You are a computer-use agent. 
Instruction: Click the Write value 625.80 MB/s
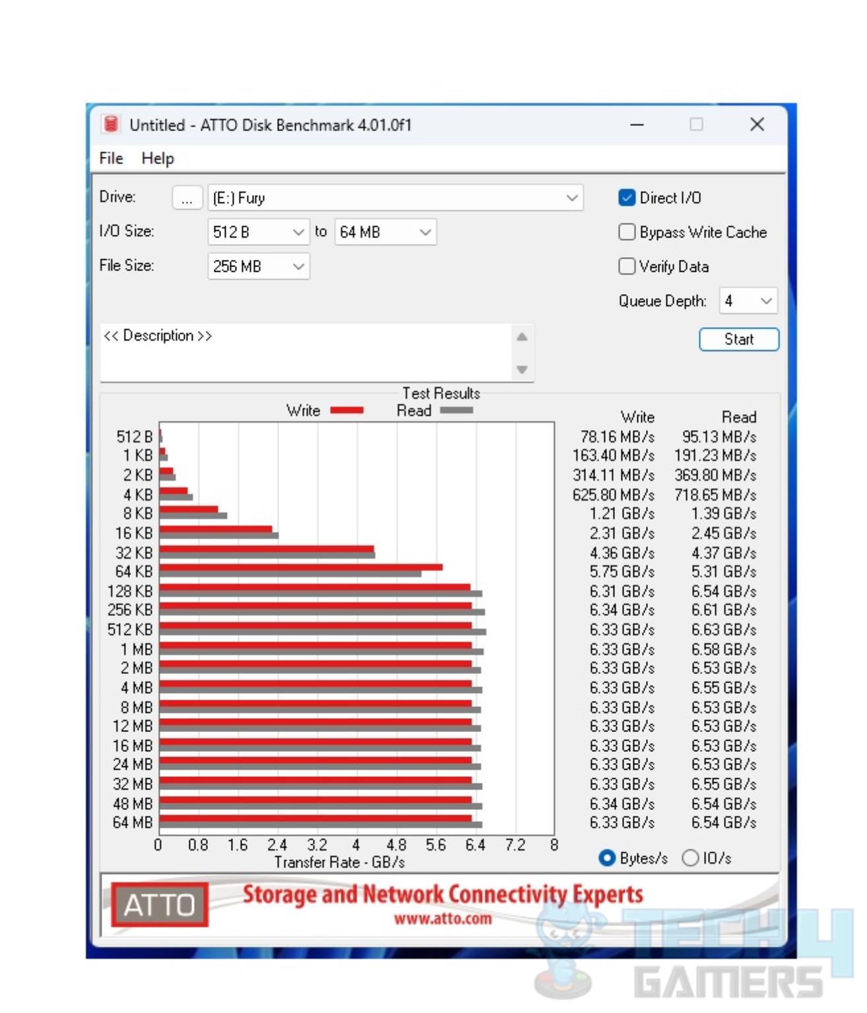point(614,495)
